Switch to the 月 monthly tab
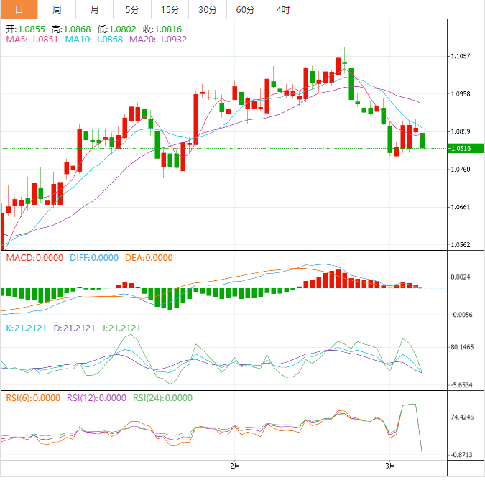The width and height of the screenshot is (485, 480). 95,9
